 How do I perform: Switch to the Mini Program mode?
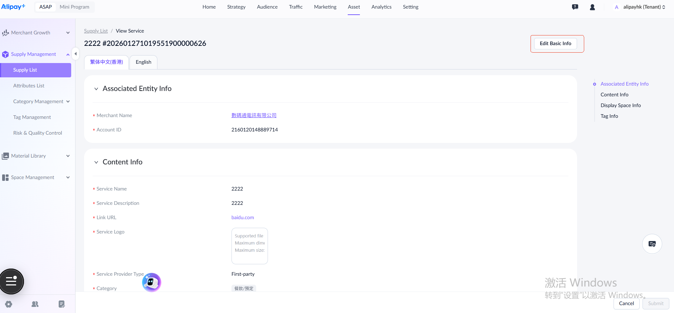point(74,7)
